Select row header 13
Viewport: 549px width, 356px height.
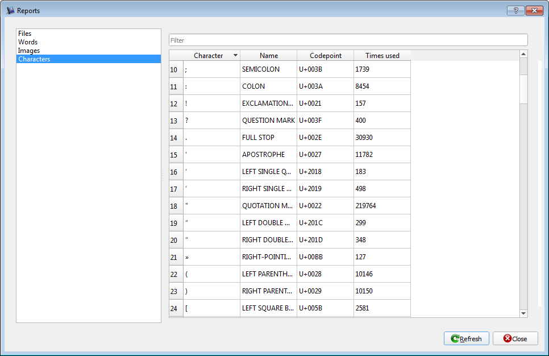[x=176, y=121]
